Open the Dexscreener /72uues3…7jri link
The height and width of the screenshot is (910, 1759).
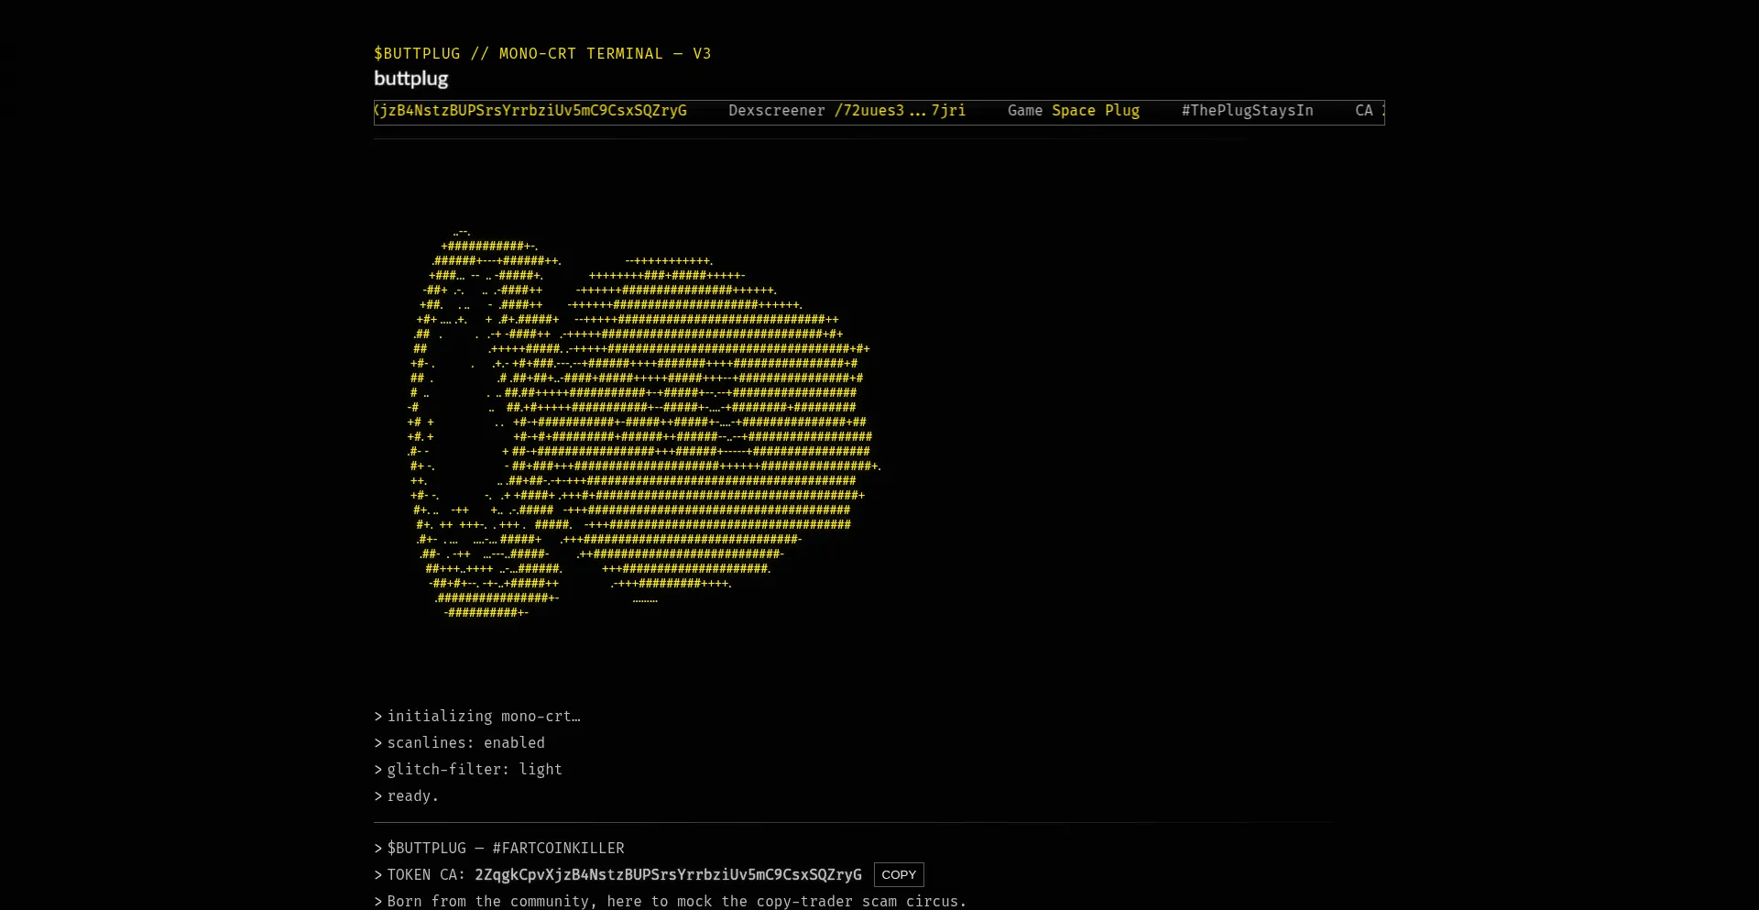pos(899,111)
